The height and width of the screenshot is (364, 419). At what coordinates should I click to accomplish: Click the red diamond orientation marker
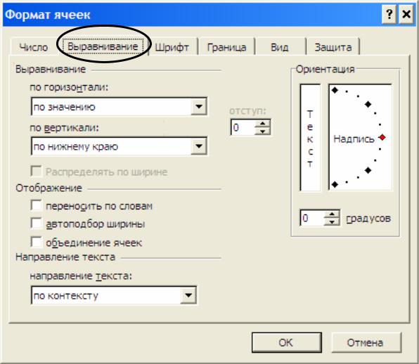point(382,137)
